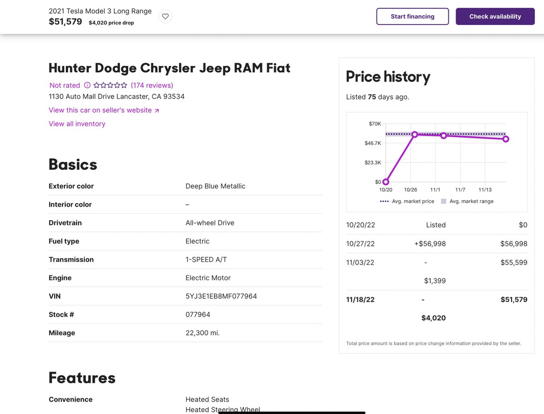
Task: Select the 10/27 price point on chart
Action: [x=414, y=135]
